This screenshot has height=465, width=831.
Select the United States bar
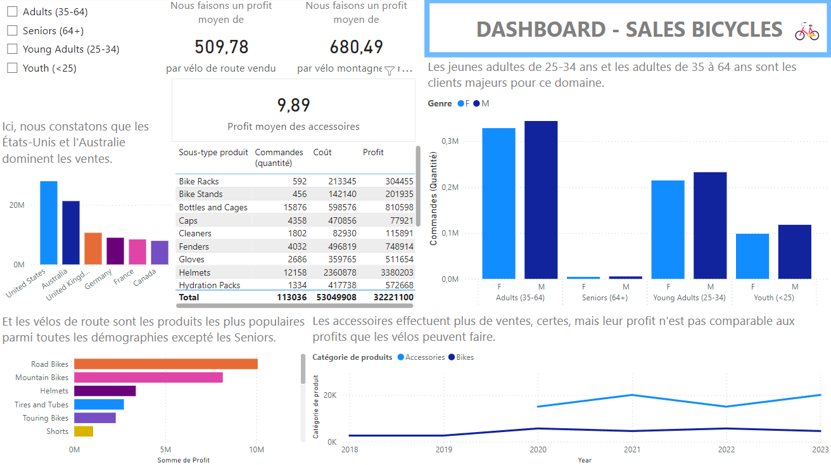tap(49, 222)
